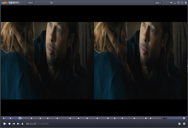Toggle the 3D video mode button

click(x=52, y=3)
